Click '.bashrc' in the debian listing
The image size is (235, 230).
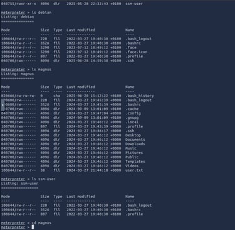pos(133,43)
